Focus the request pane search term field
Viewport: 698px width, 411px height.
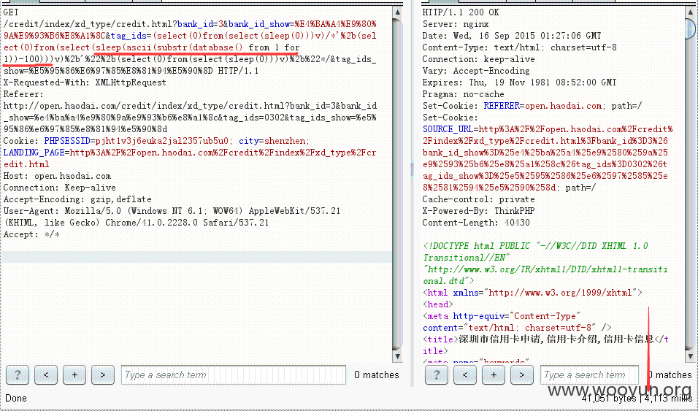coord(234,375)
